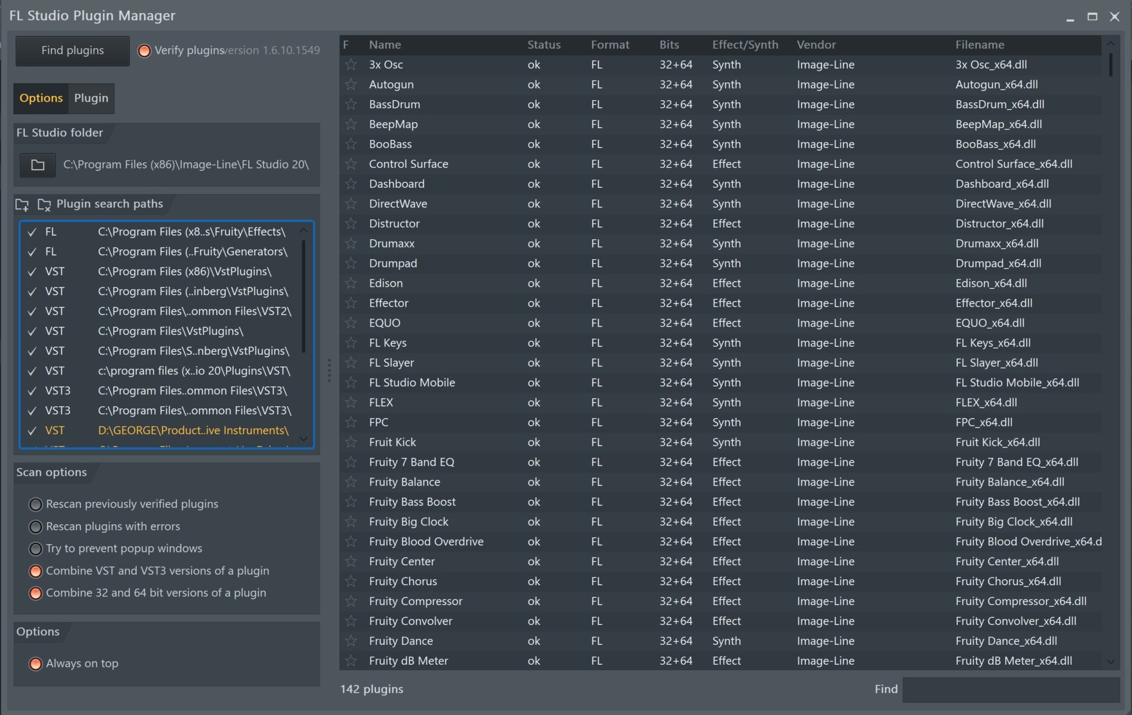Click the remove plugin search path icon
The image size is (1132, 715).
pos(44,204)
